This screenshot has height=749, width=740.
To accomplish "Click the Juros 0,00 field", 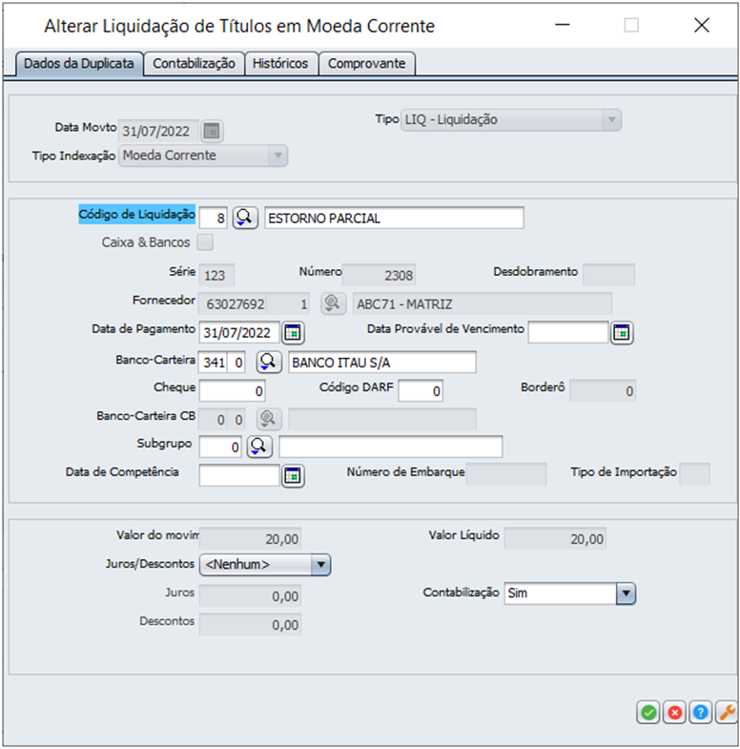I will point(250,595).
